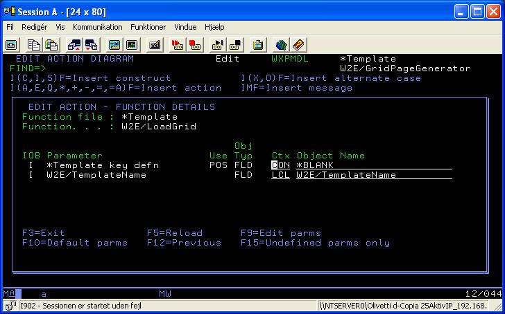Click F9=Edit parms key label
This screenshot has height=314, width=505.
[281, 233]
